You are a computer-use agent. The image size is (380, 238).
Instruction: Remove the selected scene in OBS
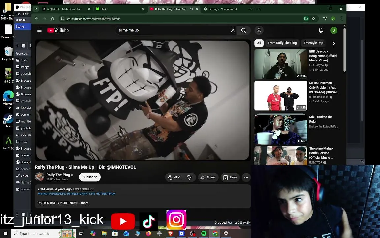23,46
